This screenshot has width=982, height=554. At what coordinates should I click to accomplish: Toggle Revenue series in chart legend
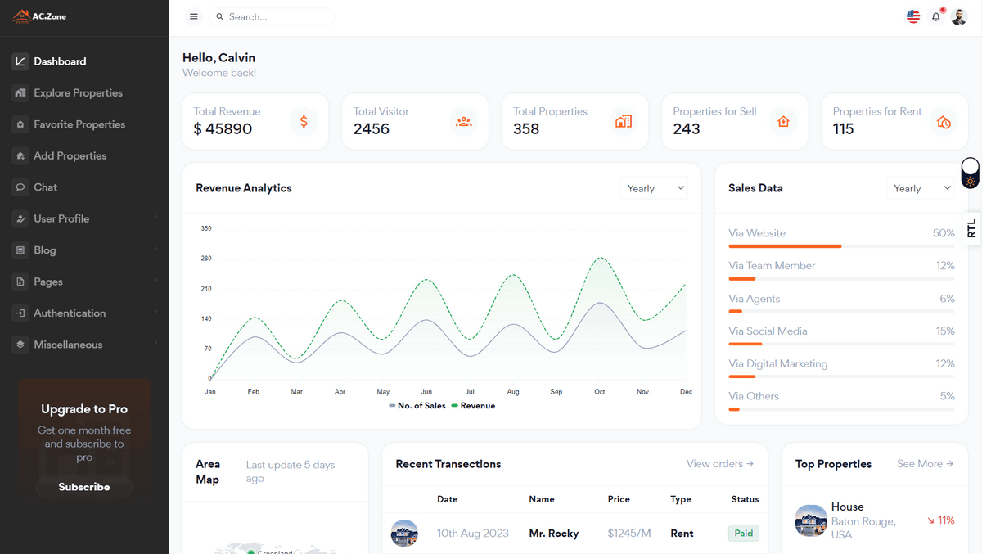click(x=473, y=406)
